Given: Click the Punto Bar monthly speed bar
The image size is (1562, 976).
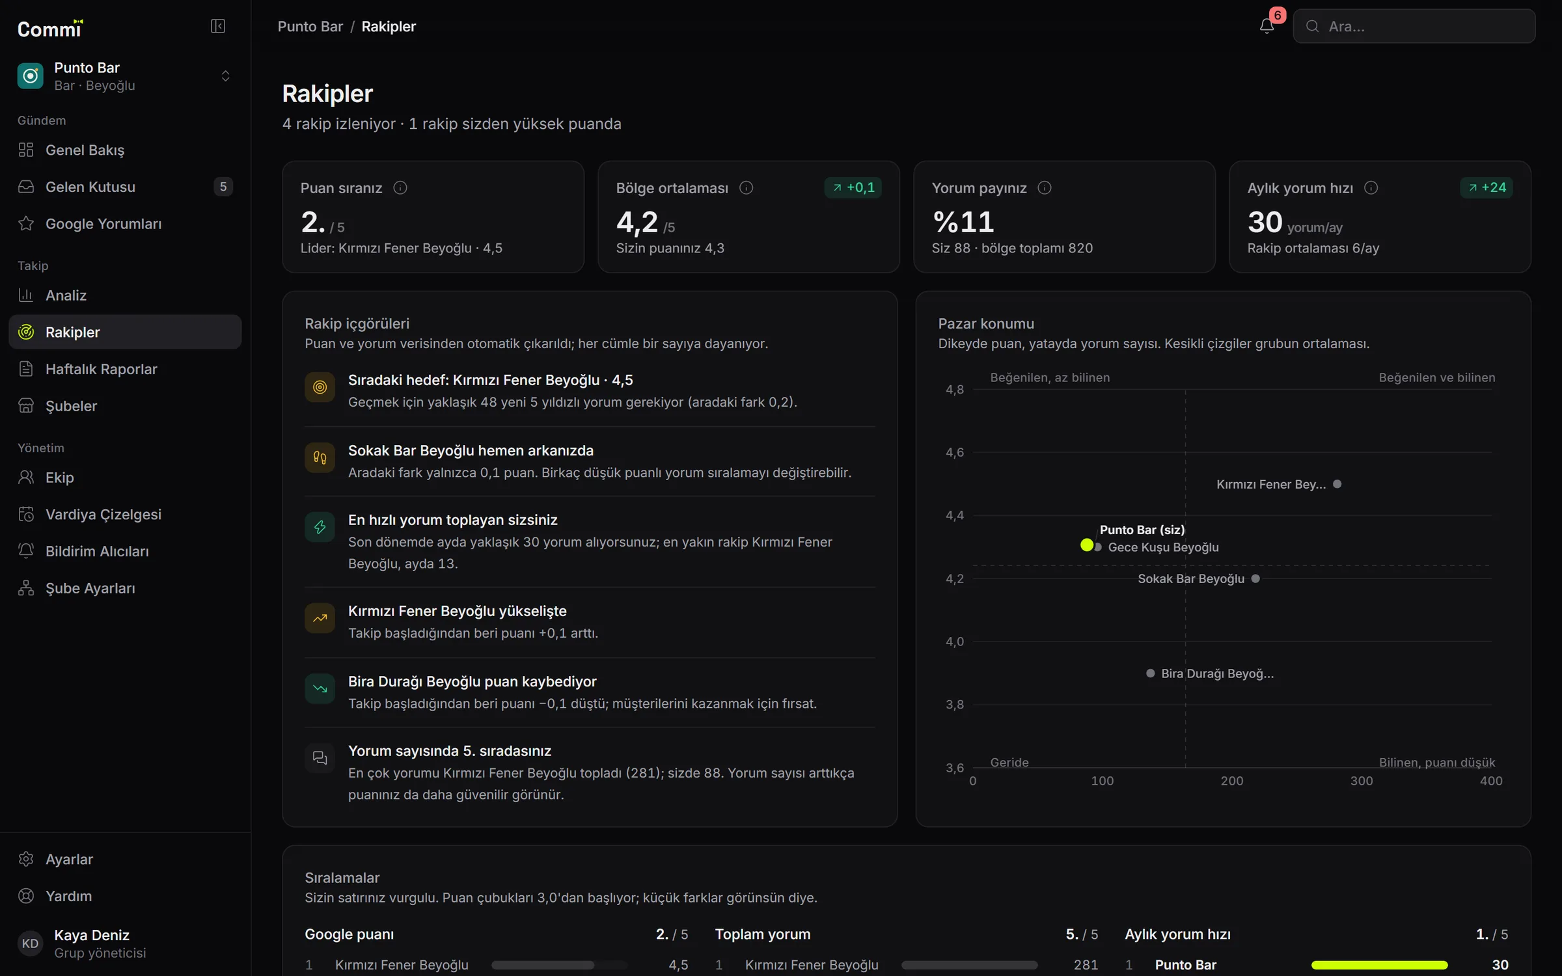Looking at the screenshot, I should 1379,965.
